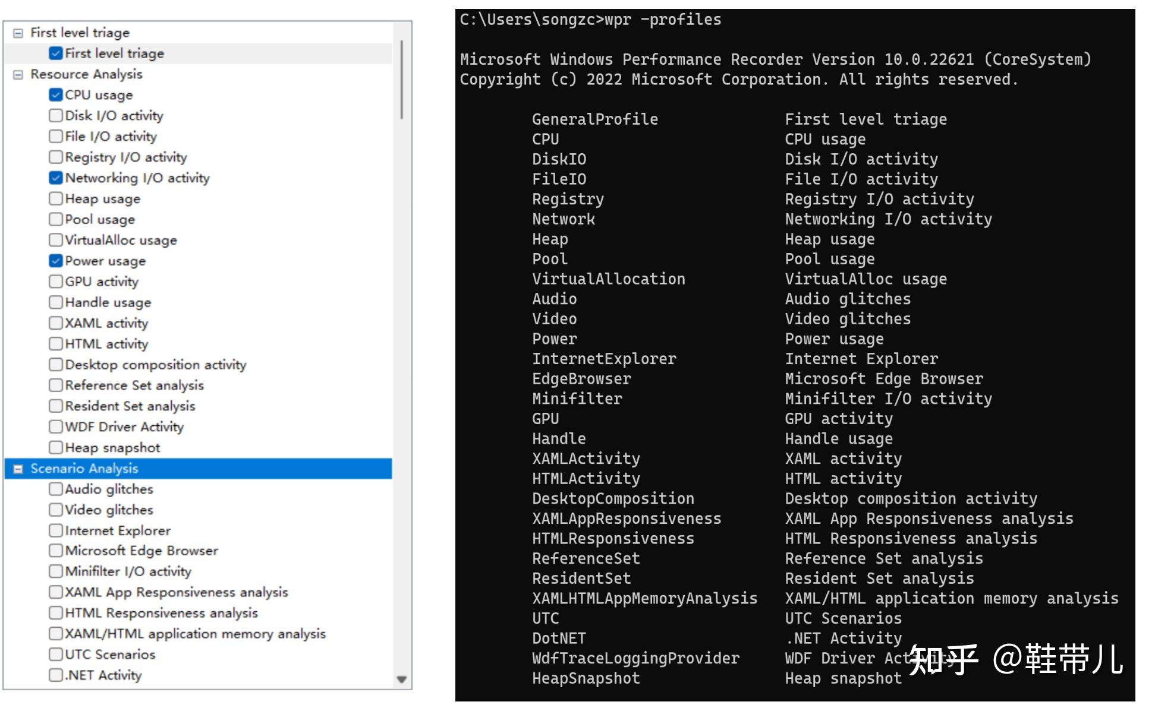This screenshot has height=708, width=1155.
Task: Check XAML App Responsiveness analysis
Action: 56,592
